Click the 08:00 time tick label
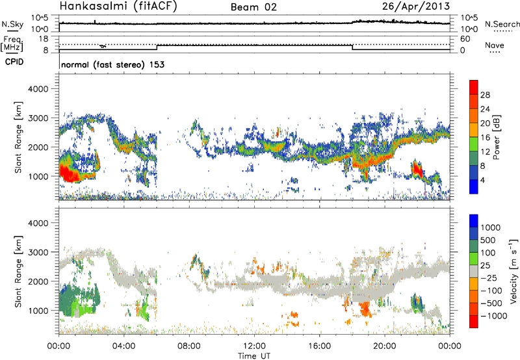Viewport: 520px width, 360px height. pyautogui.click(x=188, y=346)
